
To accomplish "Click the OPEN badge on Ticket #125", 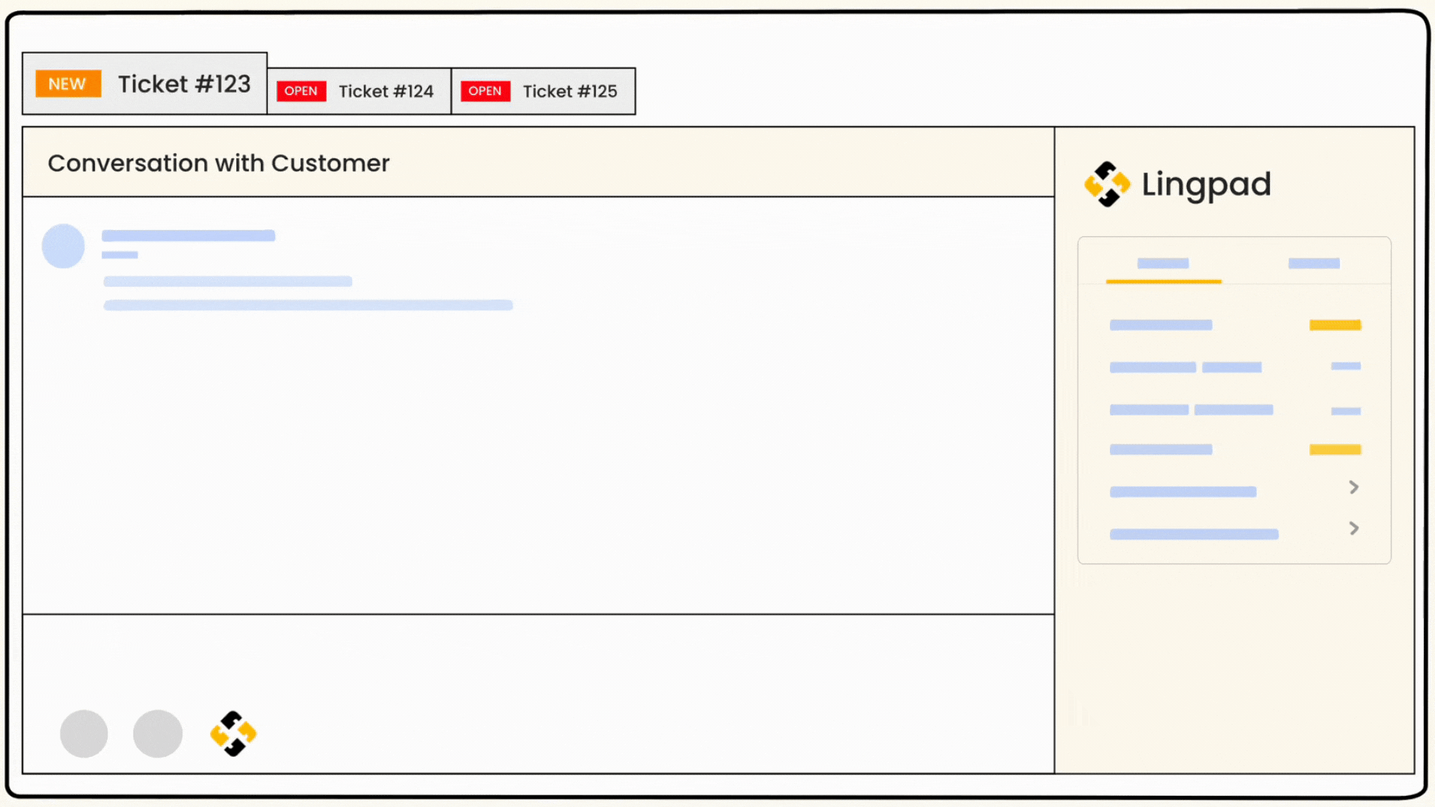I will 485,91.
